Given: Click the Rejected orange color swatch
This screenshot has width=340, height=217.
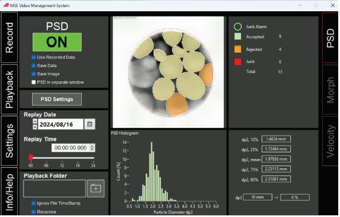Looking at the screenshot, I should tap(238, 49).
